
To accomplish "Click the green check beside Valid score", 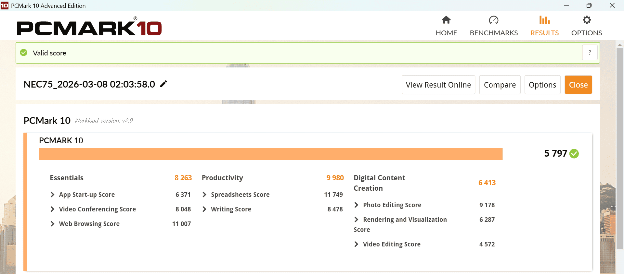I will [x=24, y=53].
